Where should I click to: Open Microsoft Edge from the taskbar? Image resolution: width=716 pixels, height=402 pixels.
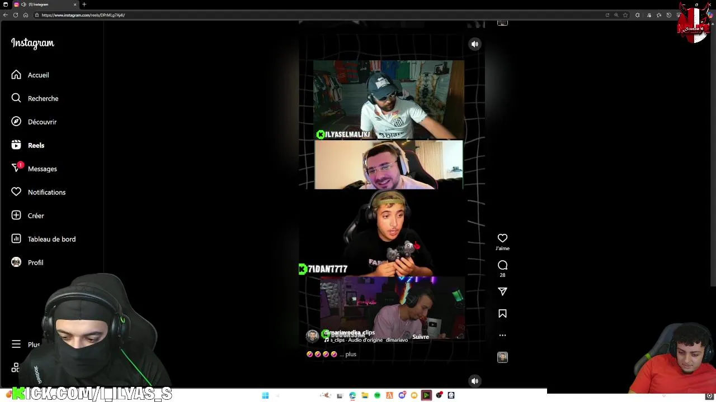(352, 395)
